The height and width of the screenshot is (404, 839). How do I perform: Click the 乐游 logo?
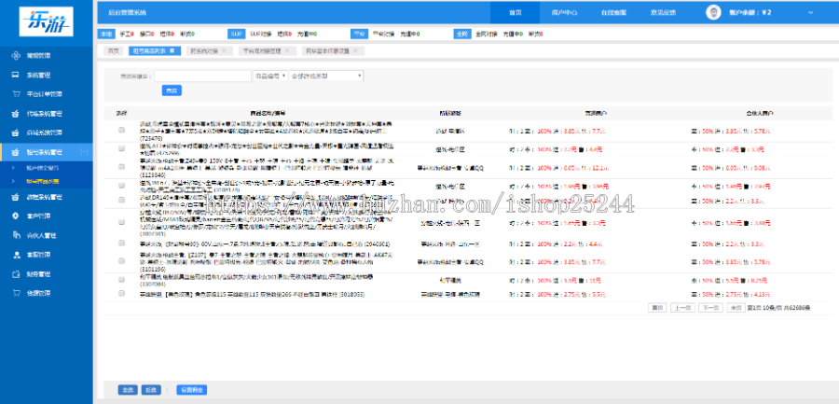pyautogui.click(x=46, y=21)
